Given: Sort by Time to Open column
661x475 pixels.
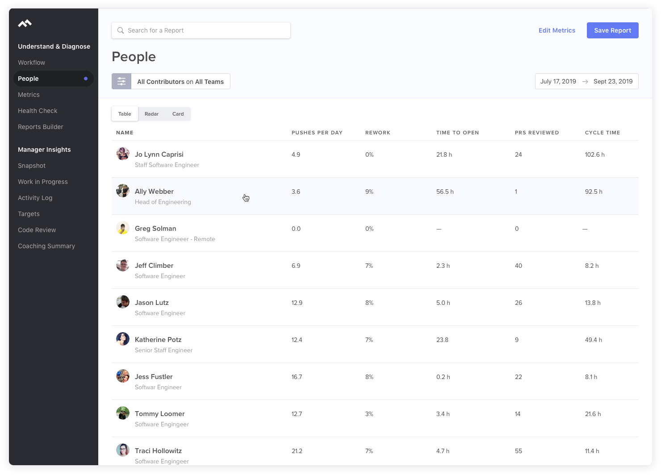Looking at the screenshot, I should pos(458,133).
